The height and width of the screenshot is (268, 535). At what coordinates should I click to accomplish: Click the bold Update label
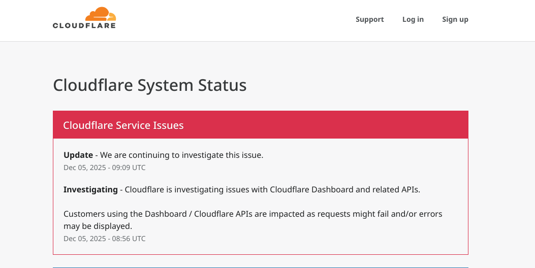pyautogui.click(x=78, y=155)
